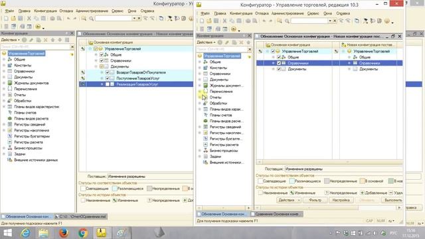Click Выполнить button
Image resolution: width=425 pixels, height=239 pixels.
(x=393, y=200)
